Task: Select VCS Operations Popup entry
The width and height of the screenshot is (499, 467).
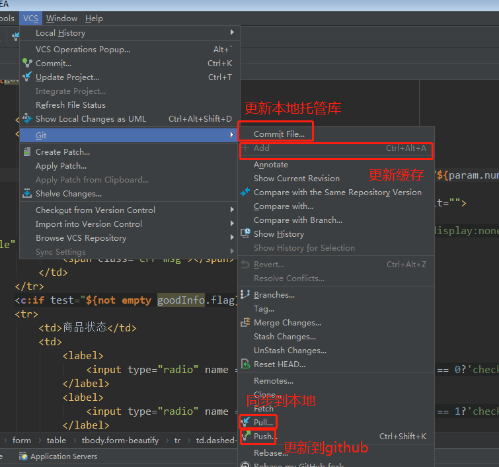Action: tap(130, 50)
